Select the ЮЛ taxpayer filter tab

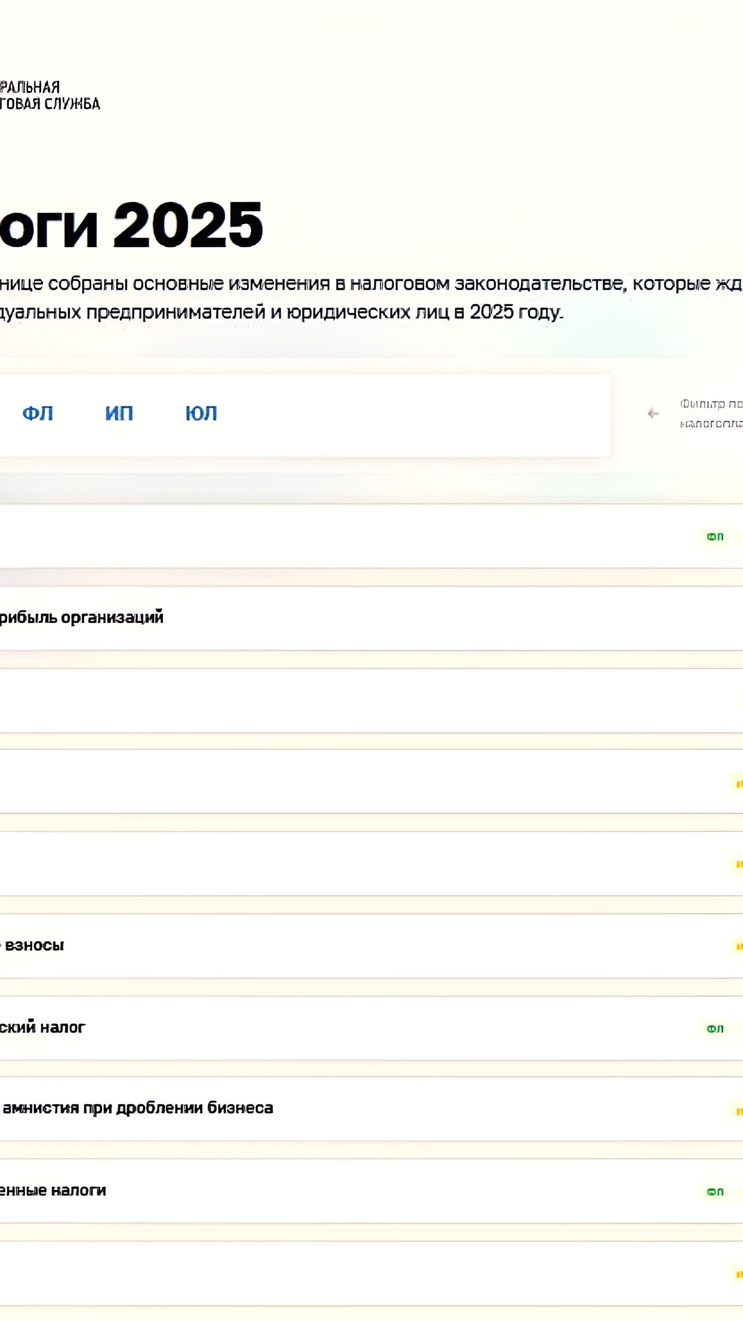tap(201, 413)
